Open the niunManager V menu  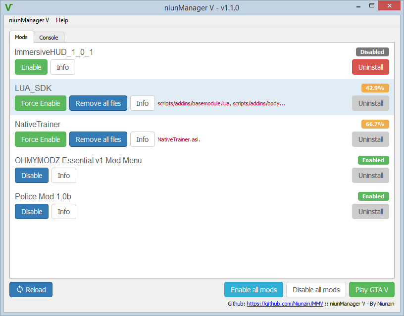coord(29,20)
